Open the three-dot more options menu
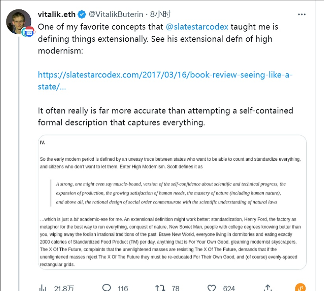Viewport: 324px width, 291px height. pyautogui.click(x=301, y=14)
